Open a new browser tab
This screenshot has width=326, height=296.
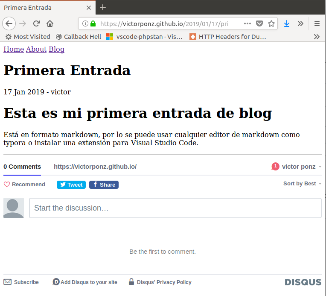click(103, 8)
